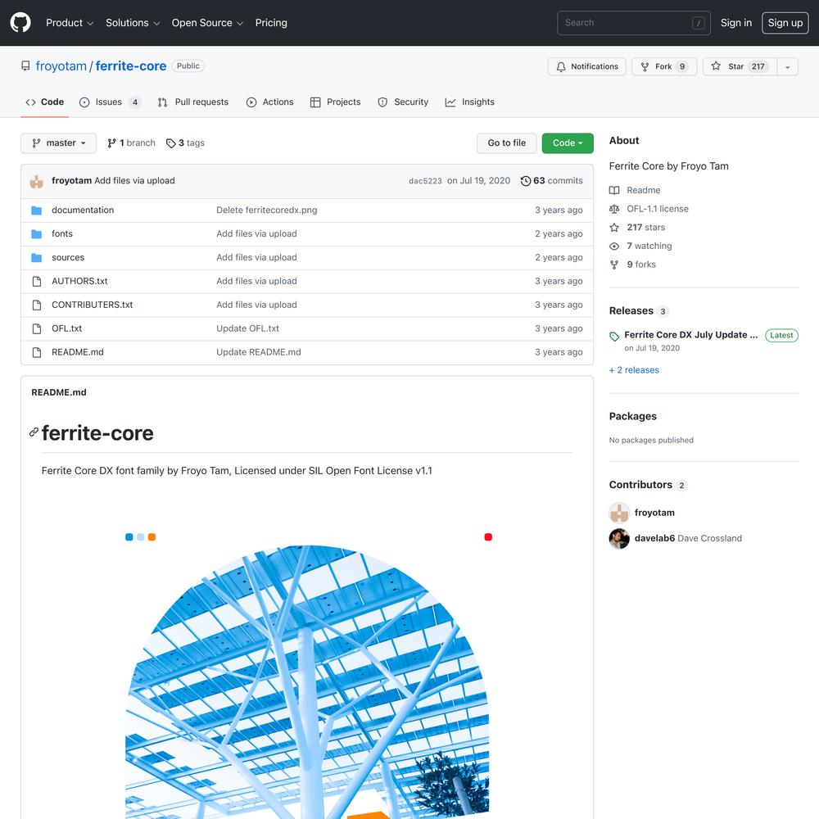Click the 1 branch link
The width and height of the screenshot is (819, 819).
click(131, 143)
